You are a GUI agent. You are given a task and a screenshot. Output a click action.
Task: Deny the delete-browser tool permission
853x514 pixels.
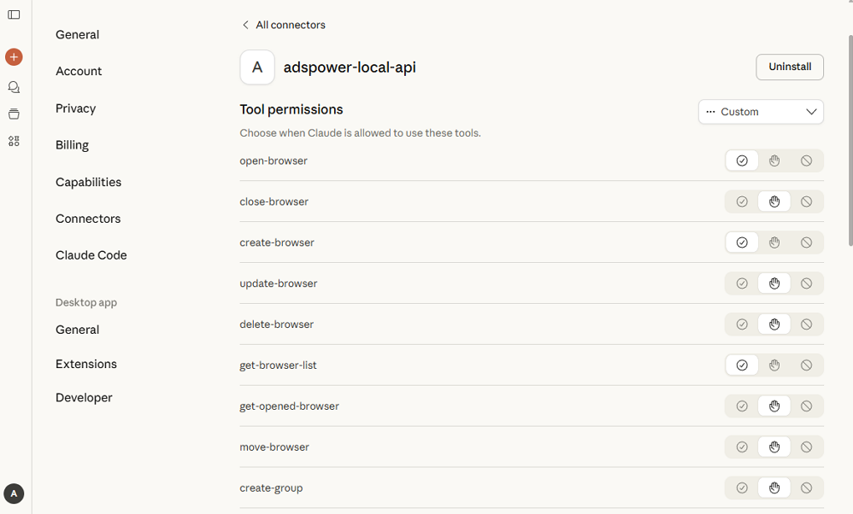(x=806, y=324)
